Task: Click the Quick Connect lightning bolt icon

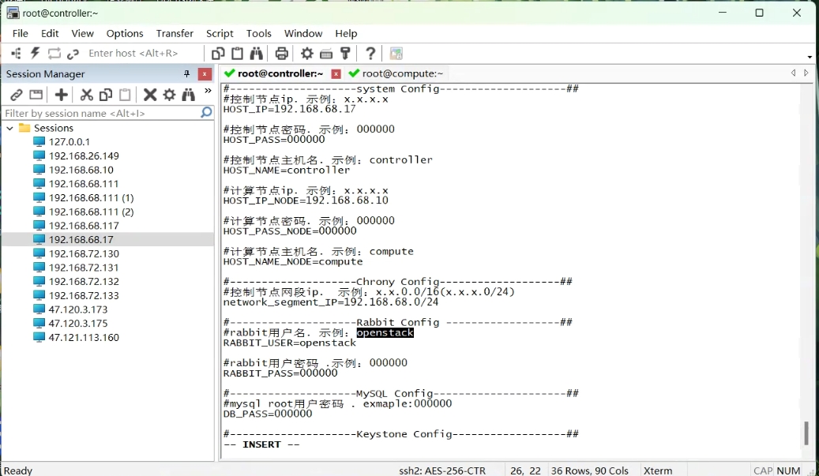Action: tap(35, 54)
